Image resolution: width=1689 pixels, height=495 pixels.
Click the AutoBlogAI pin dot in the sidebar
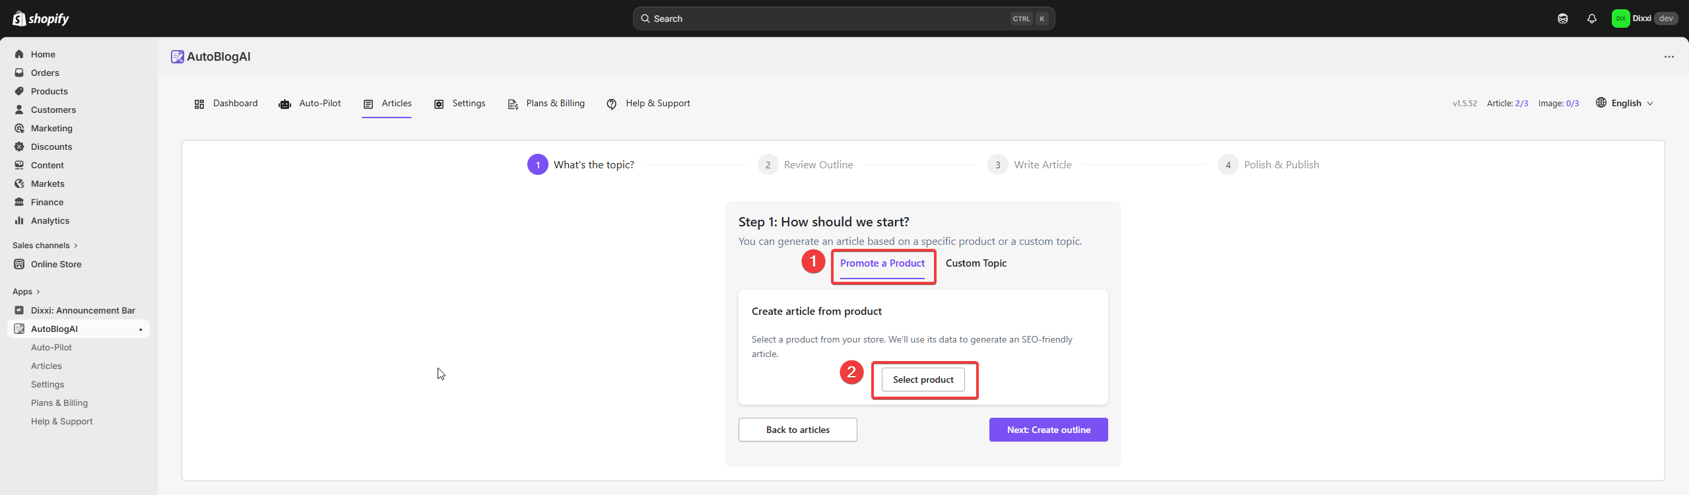tap(141, 329)
